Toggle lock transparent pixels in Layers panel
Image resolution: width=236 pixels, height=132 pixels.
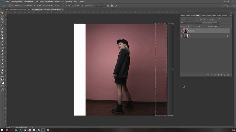tap(188, 26)
